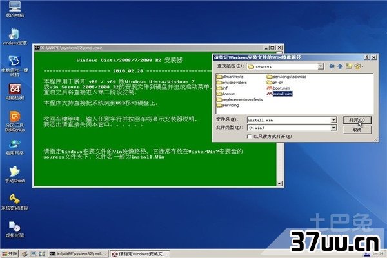The image size is (387, 258).
Task: Enable 以只读方式打开 checkbox
Action: pos(249,136)
